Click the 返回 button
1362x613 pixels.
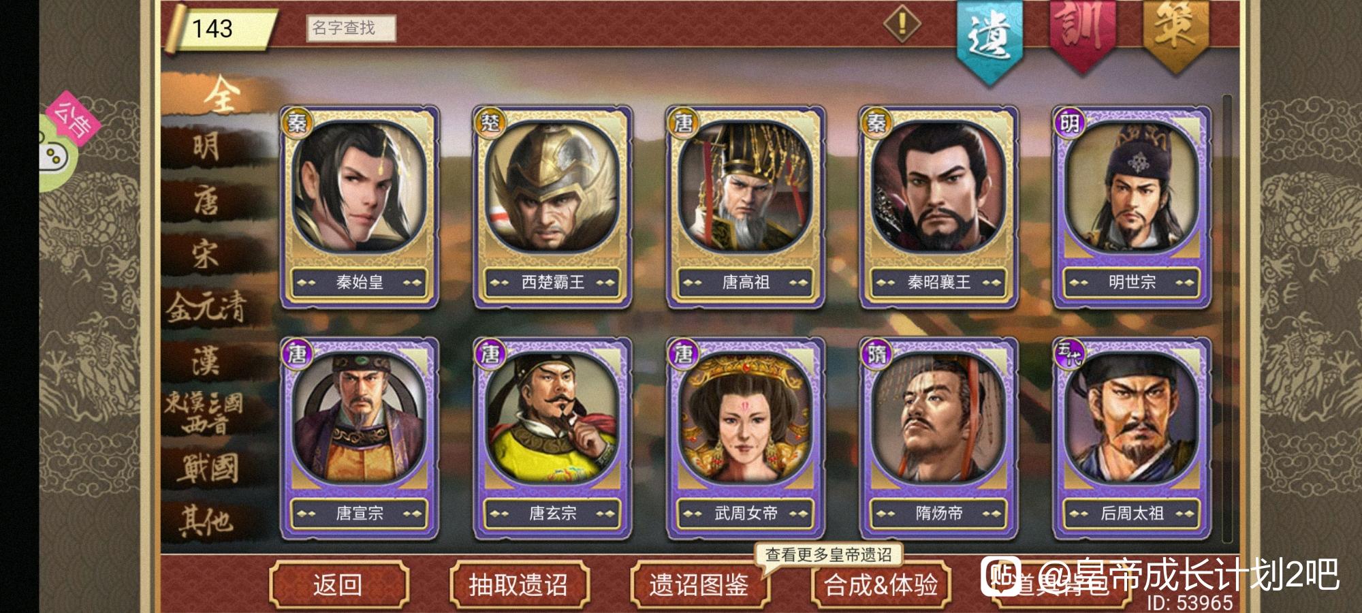click(338, 585)
